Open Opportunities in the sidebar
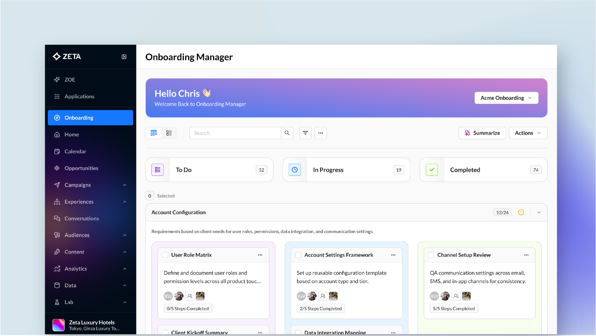This screenshot has width=596, height=336. [x=81, y=168]
